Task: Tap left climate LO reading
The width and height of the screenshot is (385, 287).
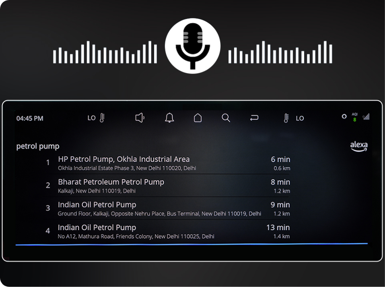Action: pyautogui.click(x=92, y=118)
